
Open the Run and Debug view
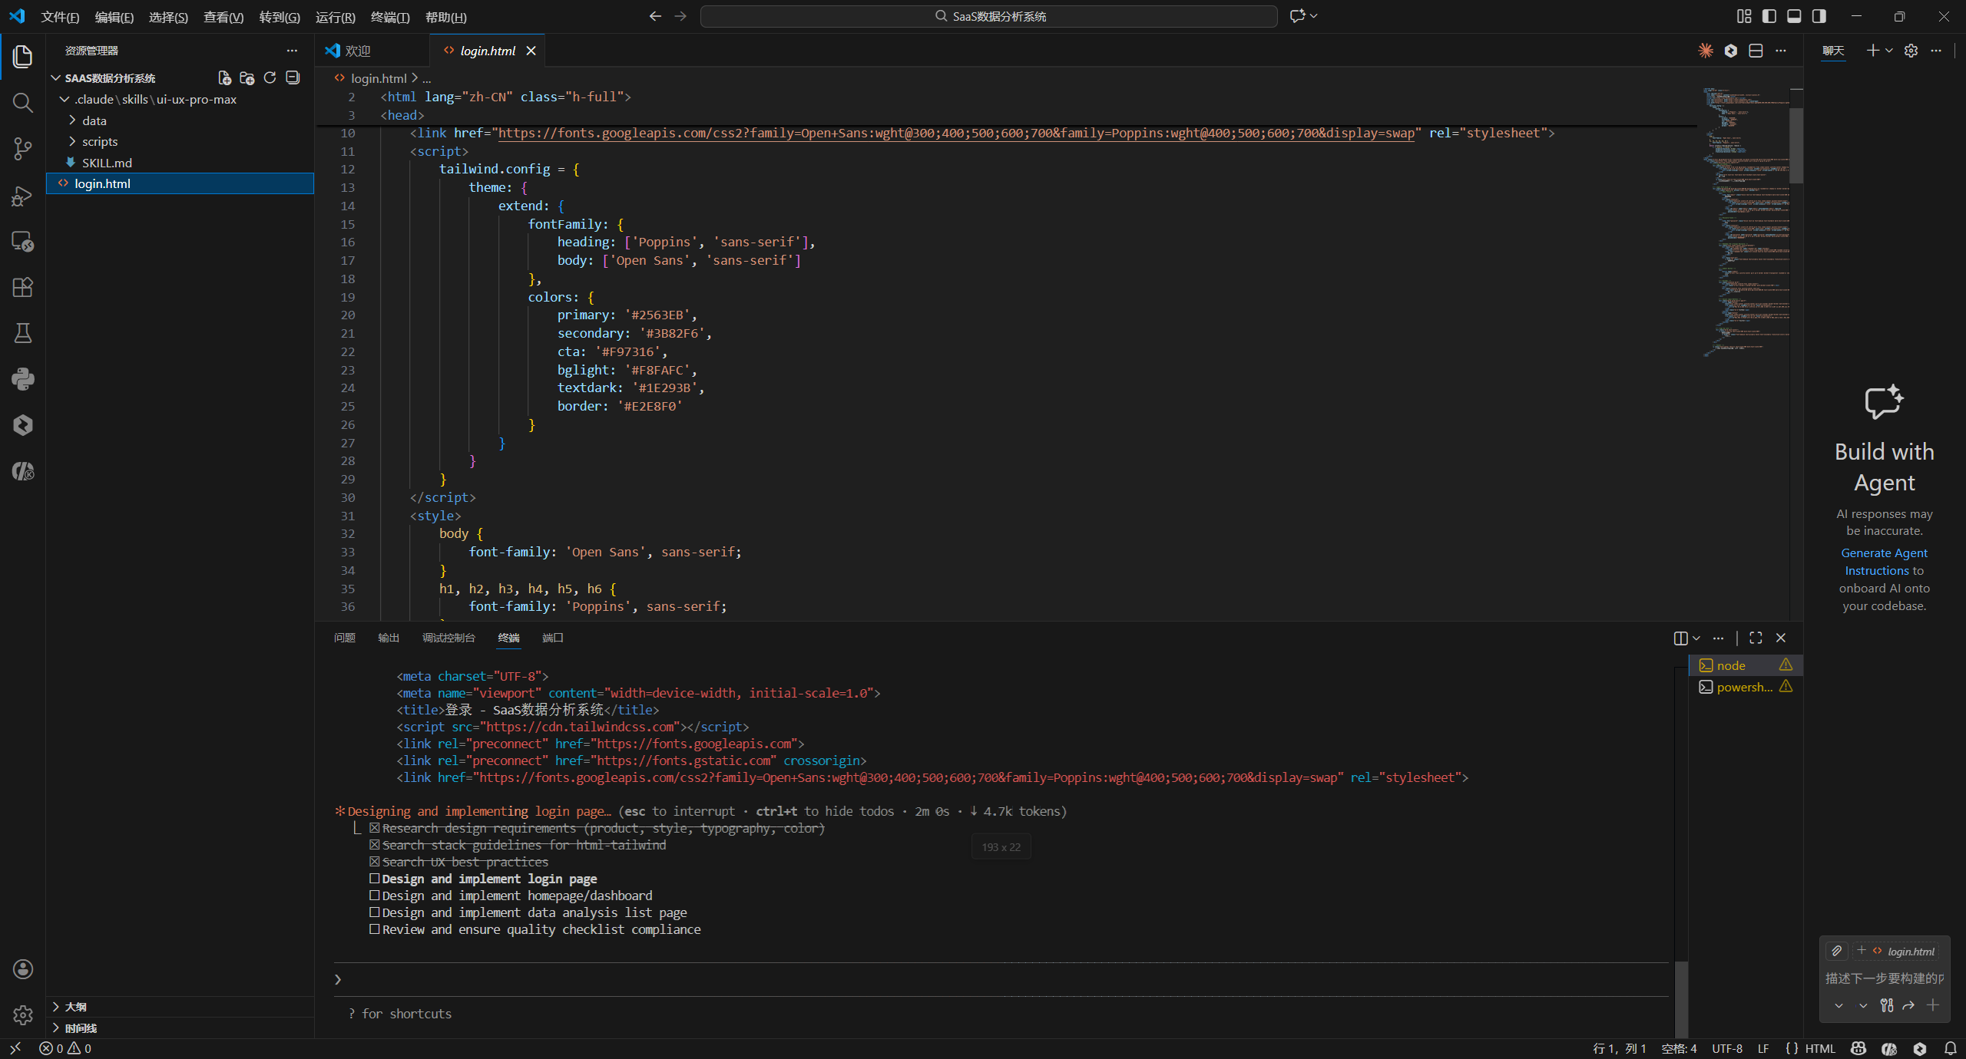click(x=22, y=196)
